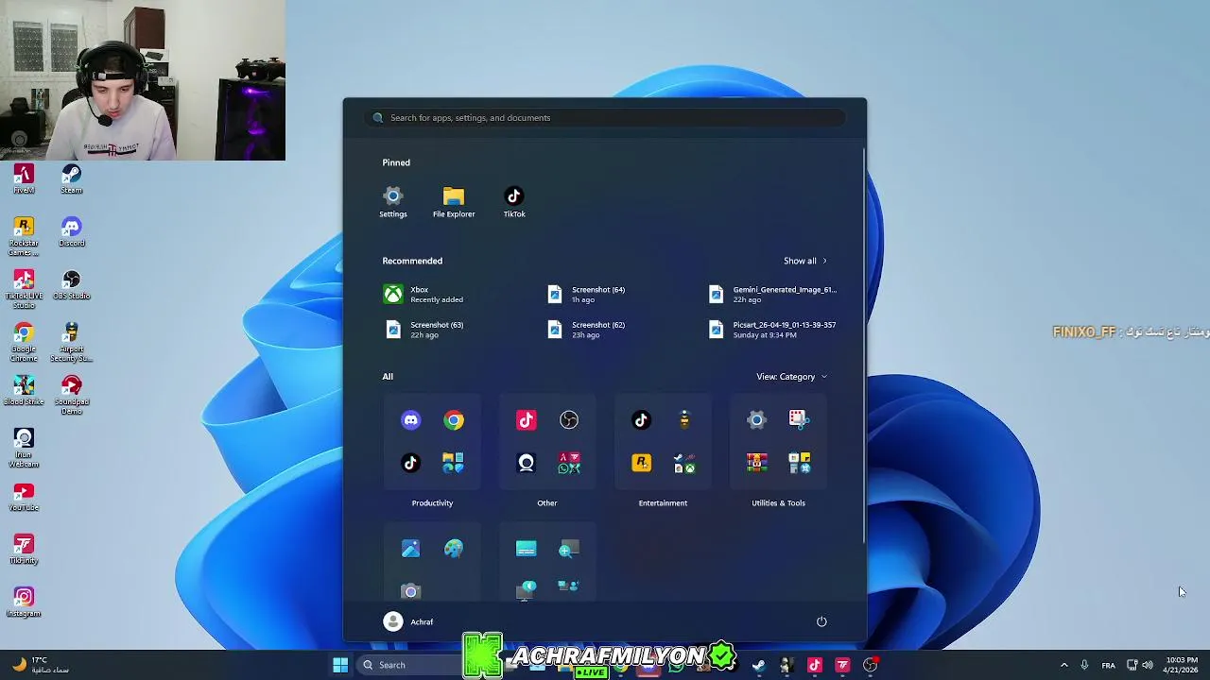
Task: Open Rockstar Games desktop shortcut
Action: [x=24, y=236]
